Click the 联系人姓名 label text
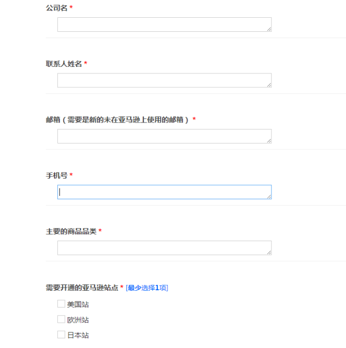This screenshot has width=346, height=348. [64, 64]
